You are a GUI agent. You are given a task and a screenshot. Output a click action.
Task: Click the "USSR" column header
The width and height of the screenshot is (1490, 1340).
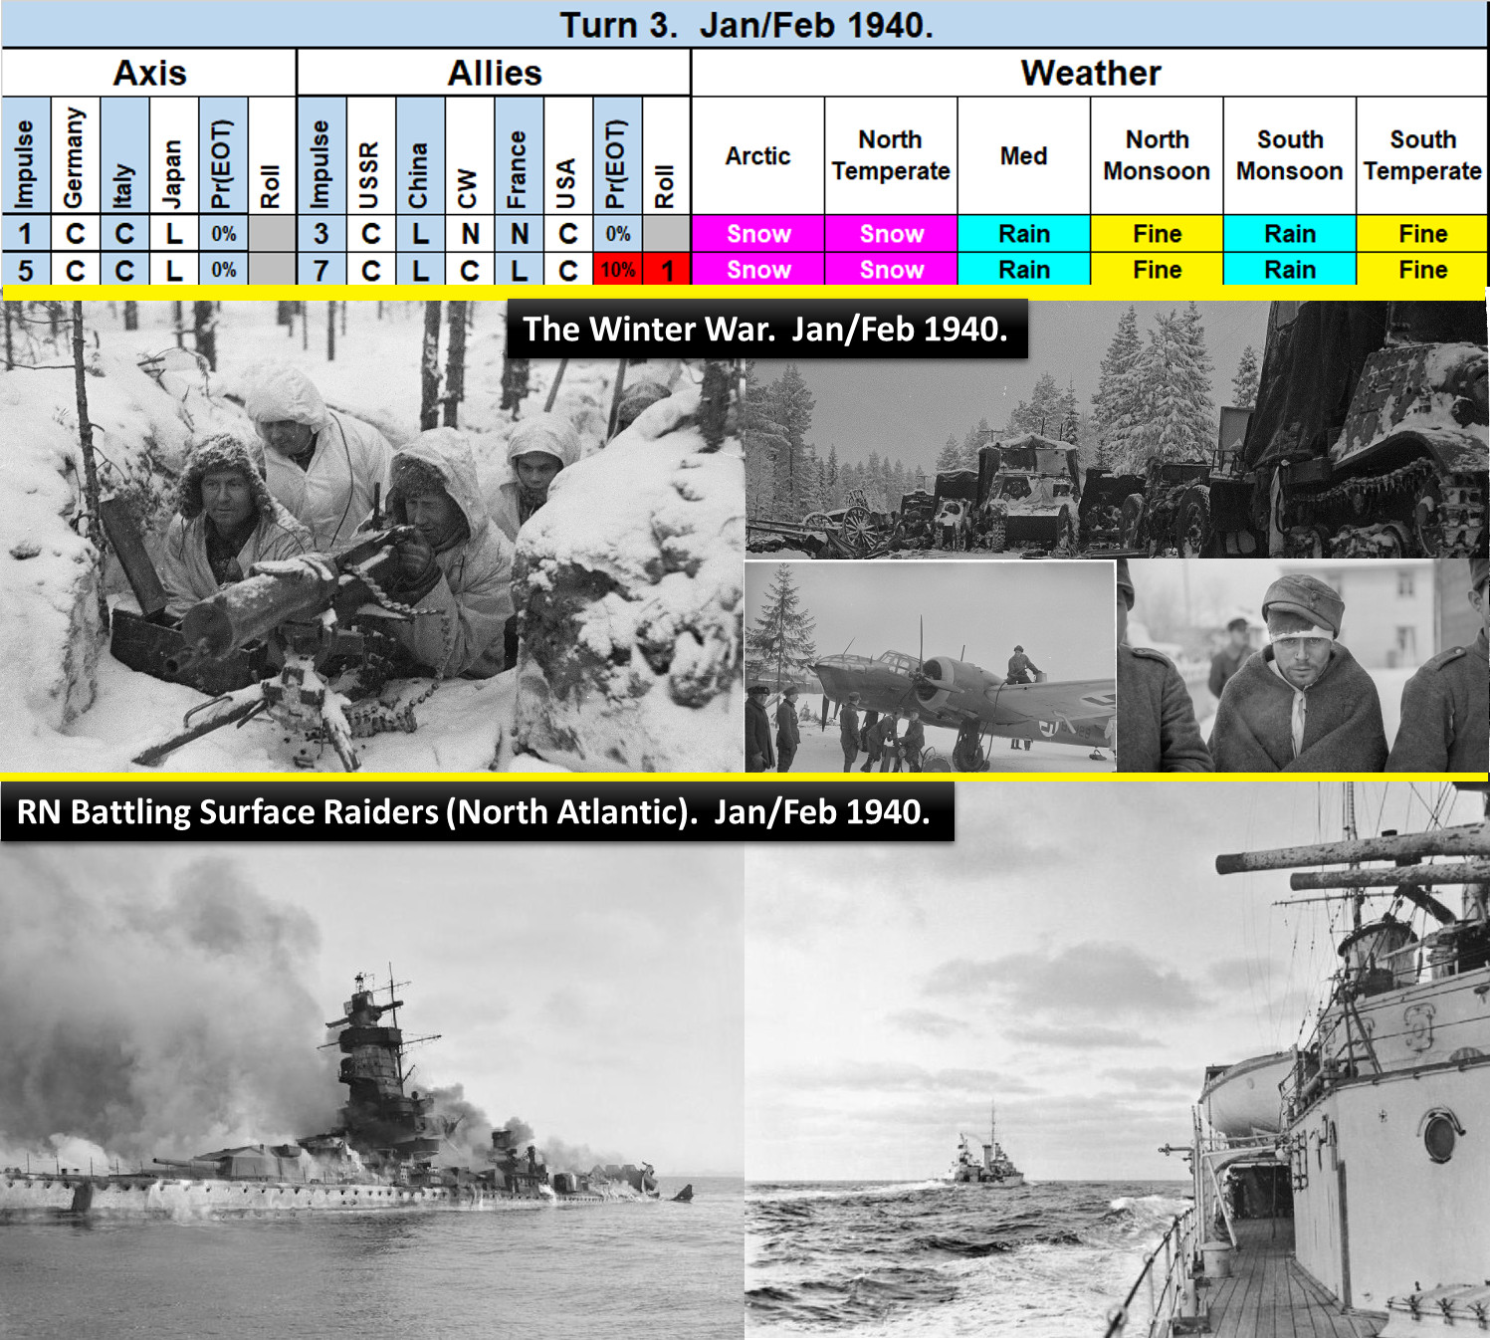click(370, 155)
